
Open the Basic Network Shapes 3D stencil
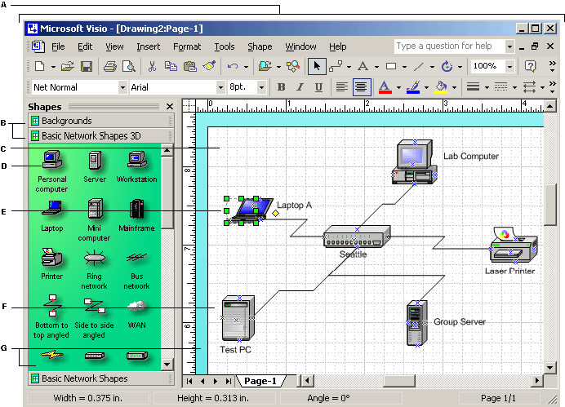click(101, 135)
